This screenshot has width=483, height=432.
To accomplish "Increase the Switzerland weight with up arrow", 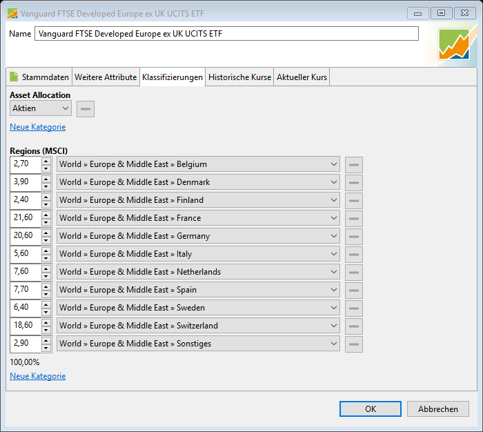I will tap(46, 322).
